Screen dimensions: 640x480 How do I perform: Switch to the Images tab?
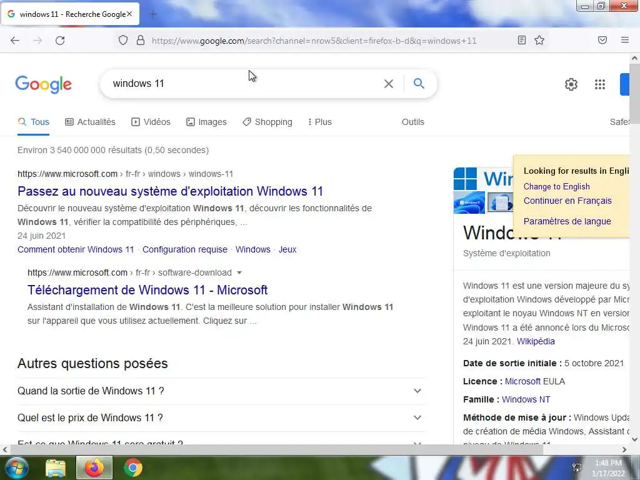click(206, 122)
